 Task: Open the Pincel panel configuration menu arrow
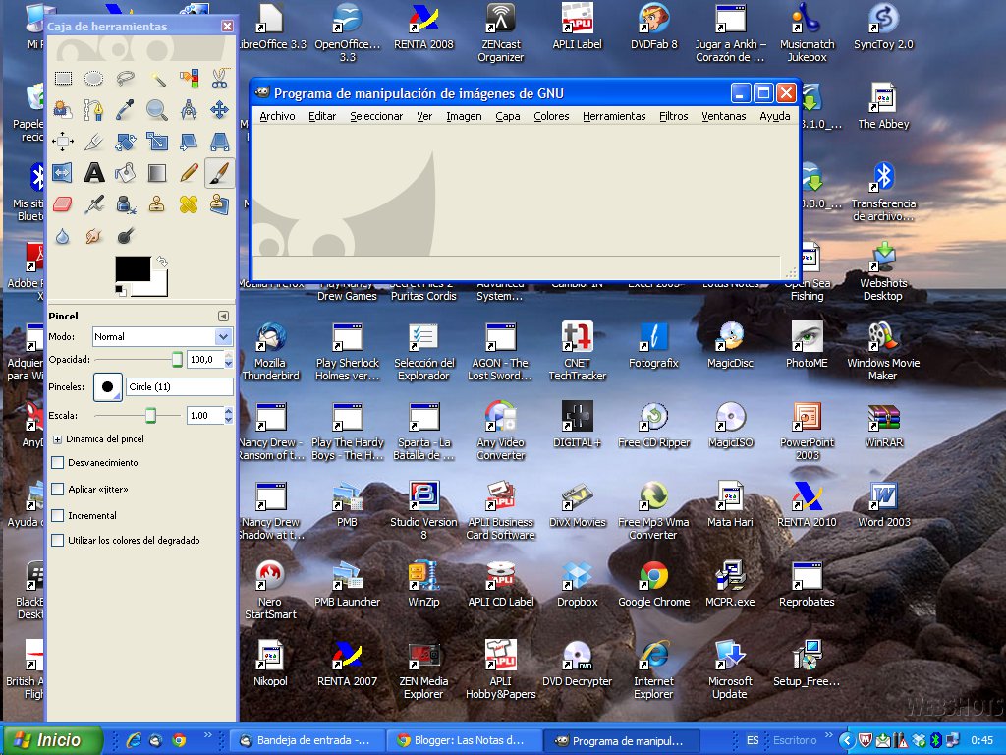223,316
